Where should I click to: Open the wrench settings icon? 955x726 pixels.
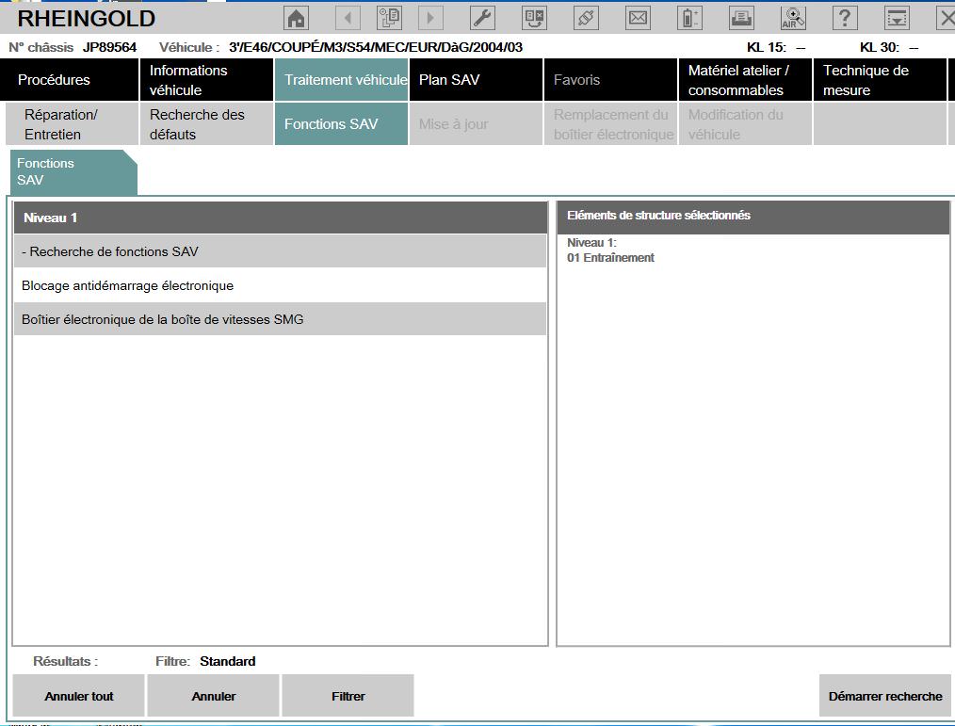pyautogui.click(x=482, y=18)
